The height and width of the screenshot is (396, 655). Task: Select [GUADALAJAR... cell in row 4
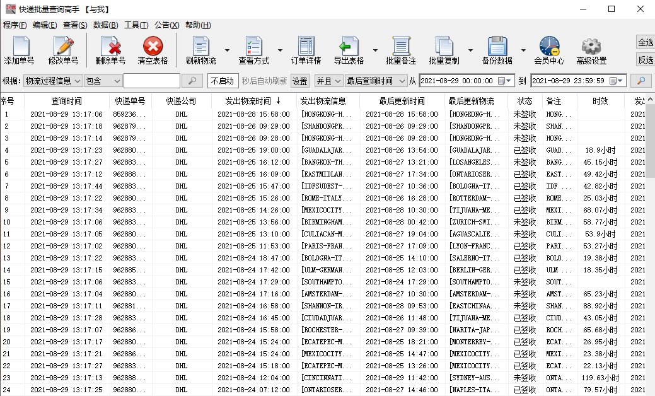pos(328,150)
